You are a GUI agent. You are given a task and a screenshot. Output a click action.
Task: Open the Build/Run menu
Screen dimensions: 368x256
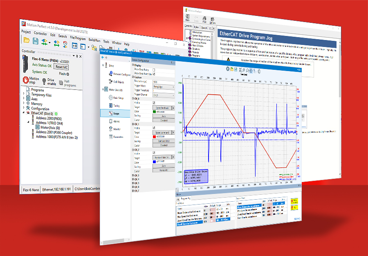coord(94,40)
